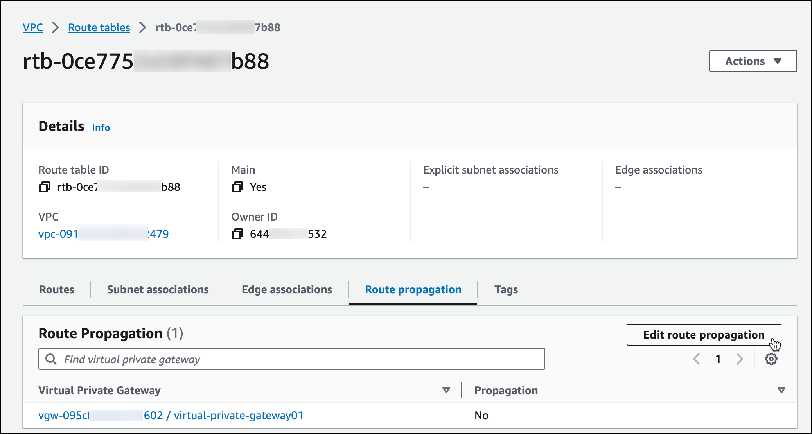
Task: Open the Subnet associations tab
Action: 157,289
